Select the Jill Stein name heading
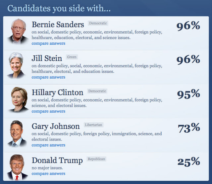Viewport: 212px width, 184px height. click(47, 58)
